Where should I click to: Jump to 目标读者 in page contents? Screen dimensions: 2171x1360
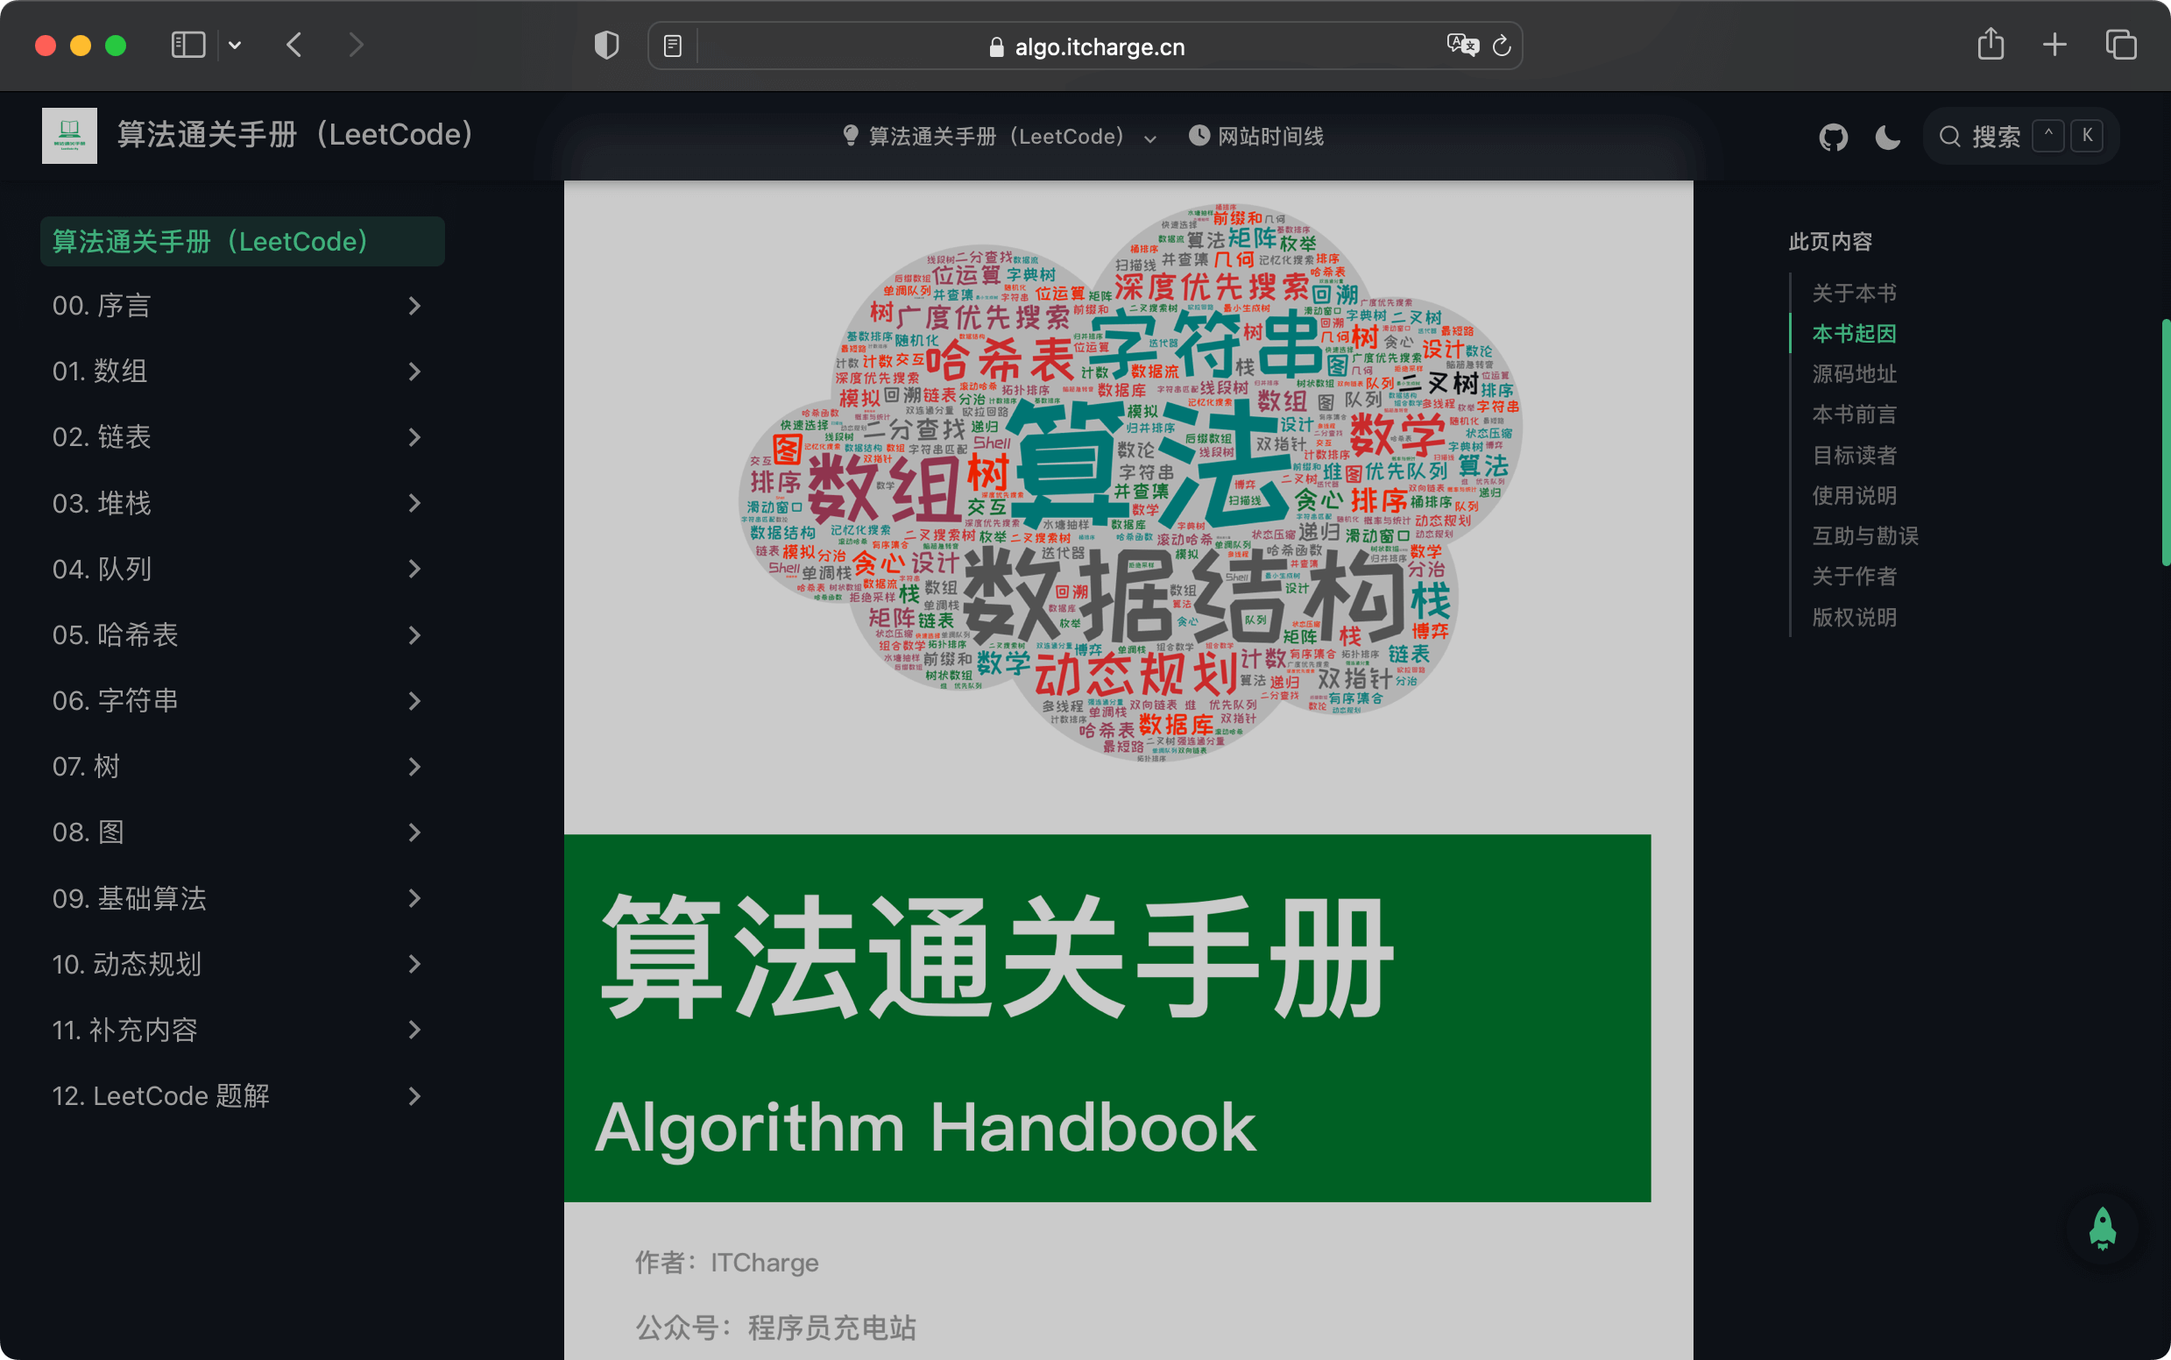point(1855,455)
